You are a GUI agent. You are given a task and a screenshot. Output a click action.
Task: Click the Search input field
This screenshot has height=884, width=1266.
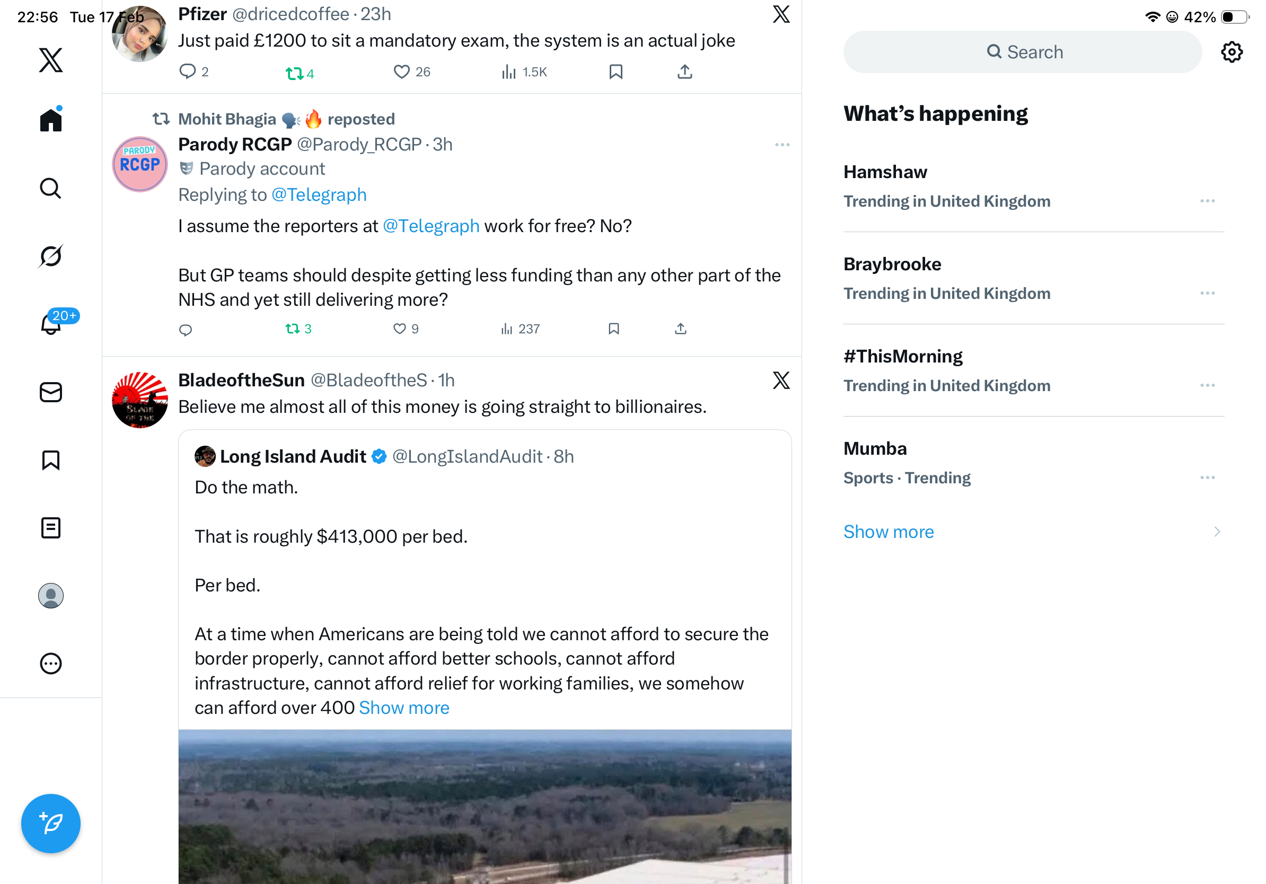1022,52
